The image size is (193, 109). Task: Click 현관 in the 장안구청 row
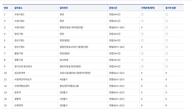pos(62,34)
